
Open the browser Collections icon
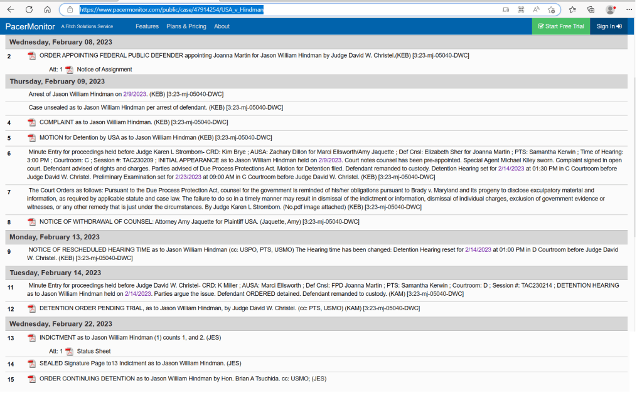[x=591, y=9]
